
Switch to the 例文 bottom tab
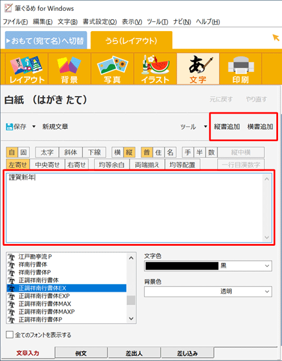pos(81,353)
